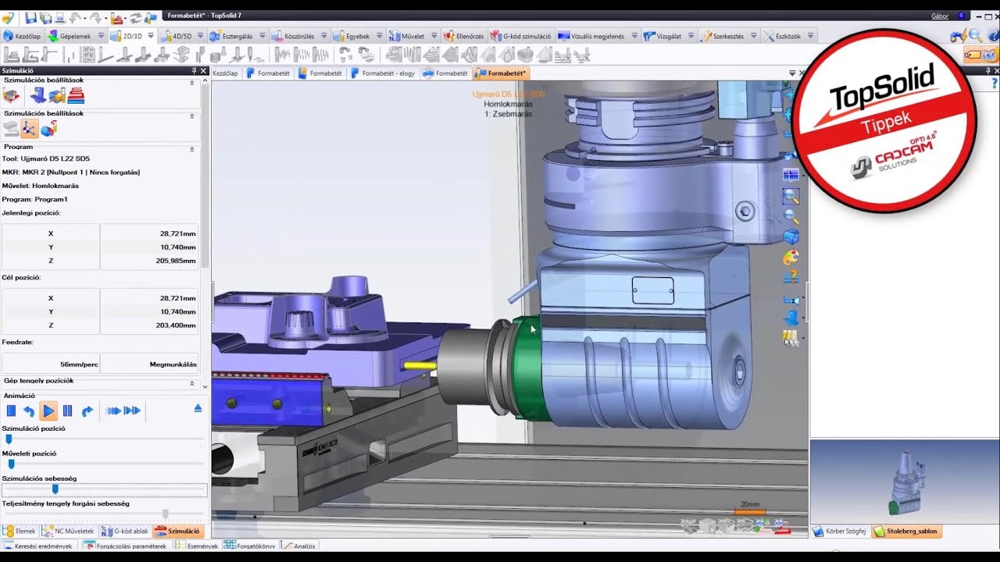Open the Kezdőlap ribbon tab
1000x562 pixels.
pos(22,36)
